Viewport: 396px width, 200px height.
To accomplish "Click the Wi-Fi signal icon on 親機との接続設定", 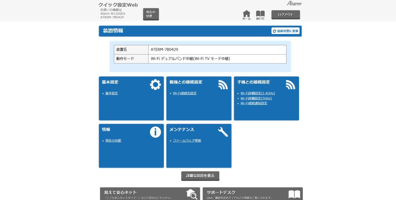I will point(223,84).
